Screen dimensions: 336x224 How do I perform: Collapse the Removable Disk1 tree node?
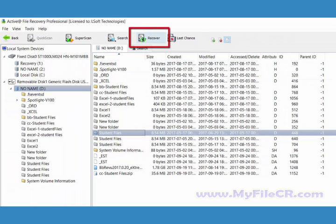(x=4, y=82)
